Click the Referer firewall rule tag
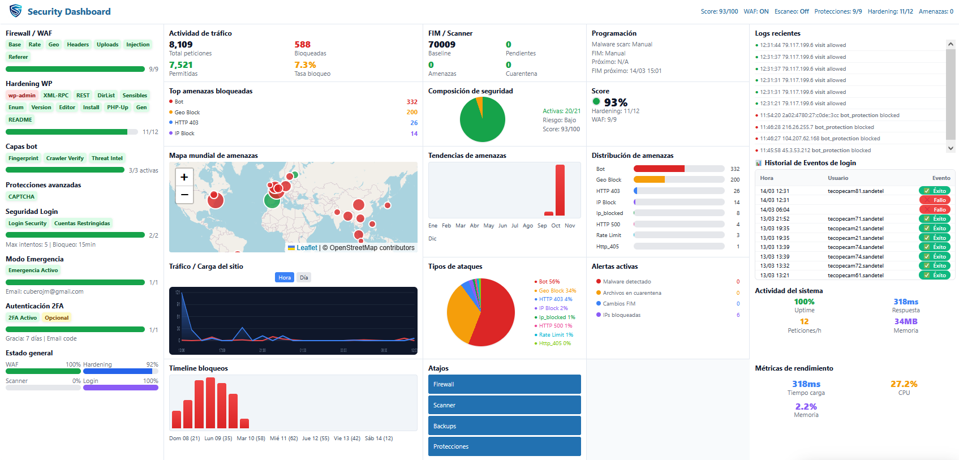Image resolution: width=959 pixels, height=460 pixels. (18, 57)
